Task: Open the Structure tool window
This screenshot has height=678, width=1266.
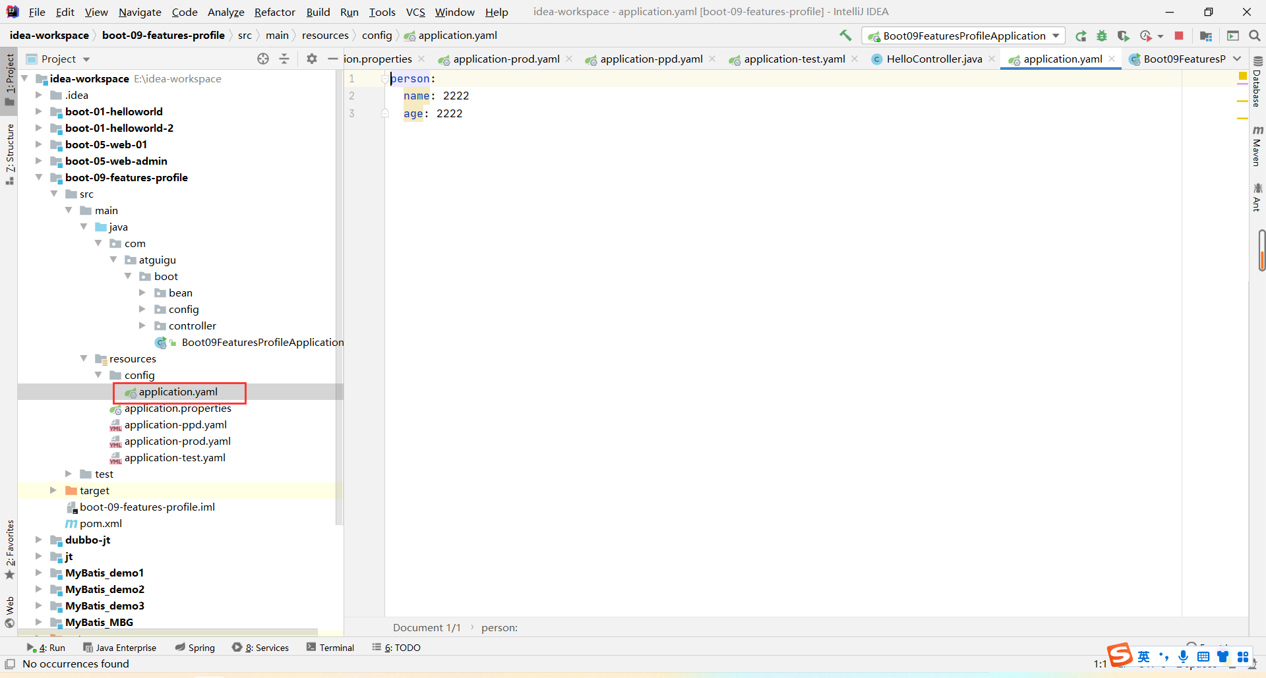Action: click(x=9, y=154)
